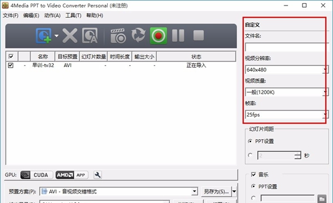Click the 幻灯片数量 column header
Screen dimensions: 333x203
tap(94, 57)
